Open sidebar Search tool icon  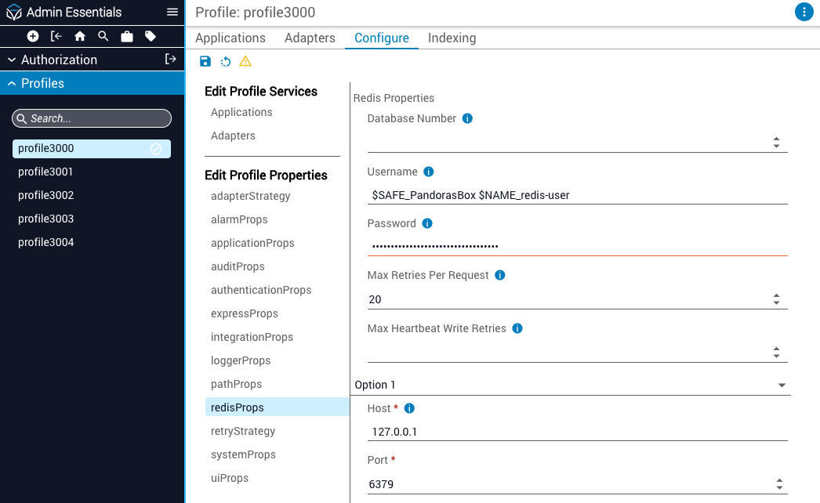(x=103, y=35)
